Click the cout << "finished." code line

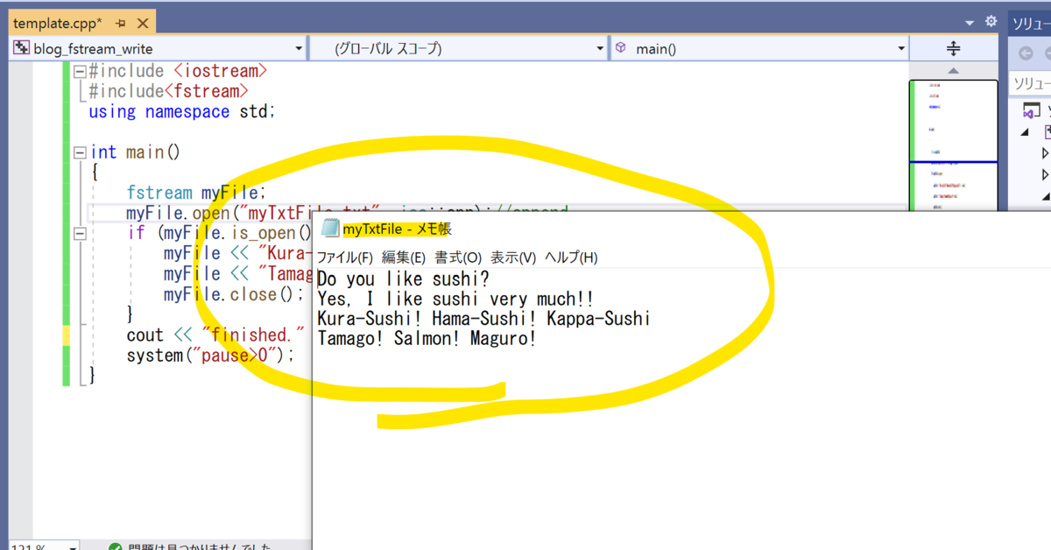(215, 335)
